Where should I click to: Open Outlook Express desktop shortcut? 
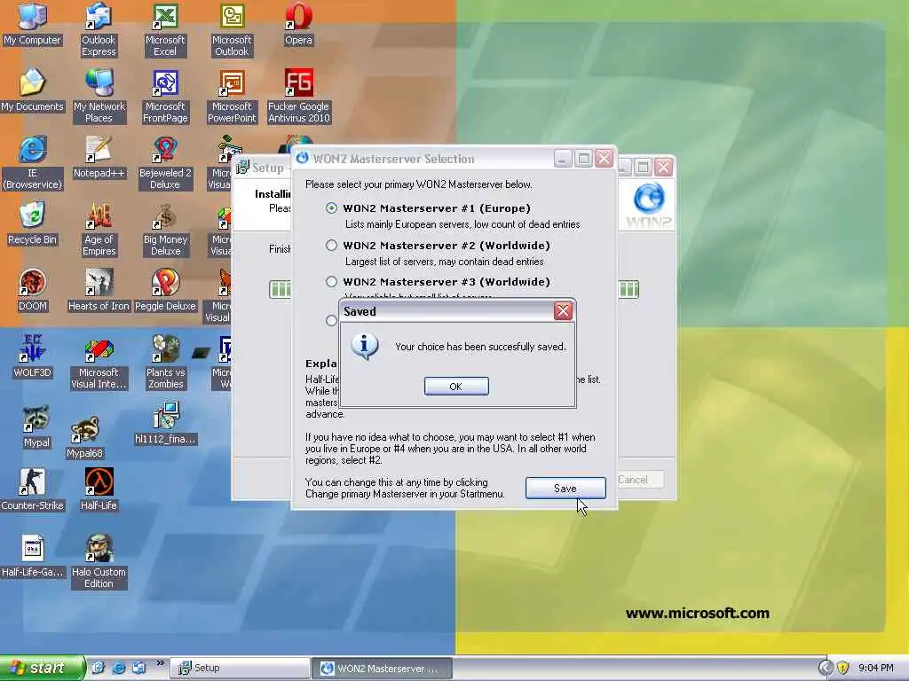tap(99, 29)
